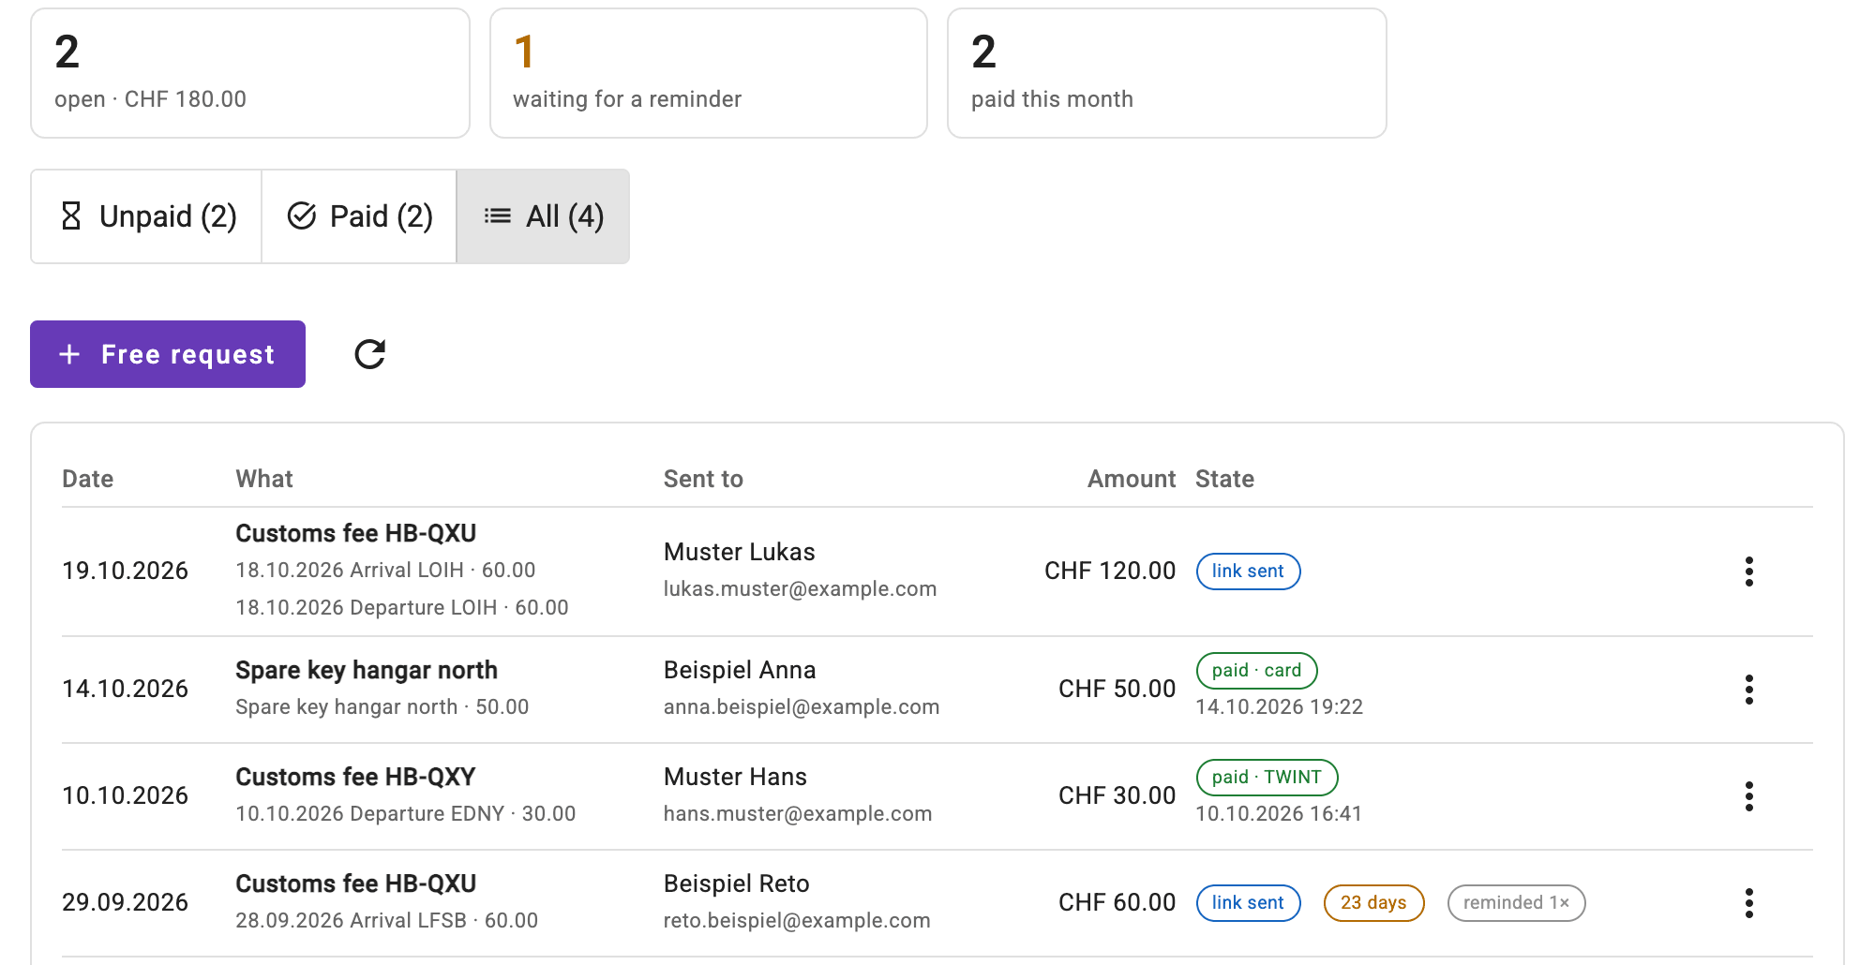Open the three-dot menu for Beispiel Reto row
1875x965 pixels.
tap(1748, 903)
